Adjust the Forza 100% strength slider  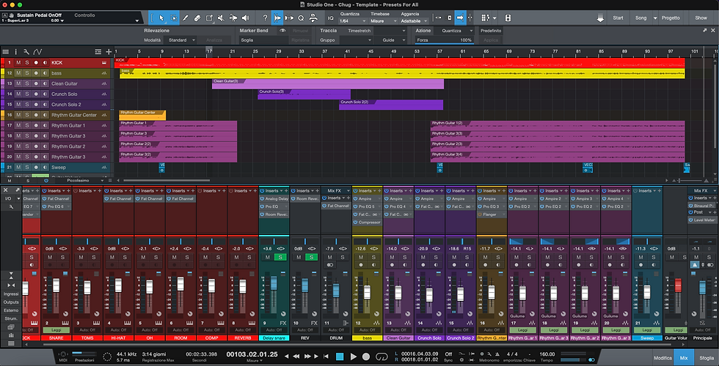[x=445, y=40]
